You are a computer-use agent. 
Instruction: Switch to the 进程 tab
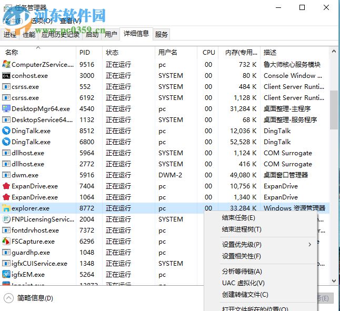tap(10, 34)
